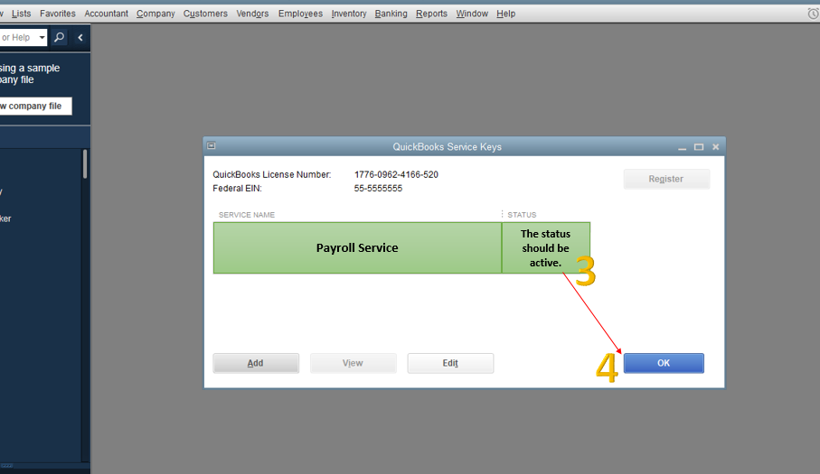The width and height of the screenshot is (820, 474).
Task: Click the Register button
Action: [666, 179]
